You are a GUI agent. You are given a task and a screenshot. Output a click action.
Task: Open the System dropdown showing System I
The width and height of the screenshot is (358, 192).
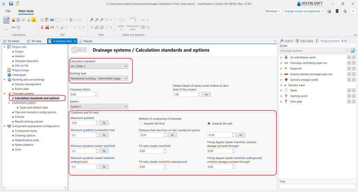(99, 107)
